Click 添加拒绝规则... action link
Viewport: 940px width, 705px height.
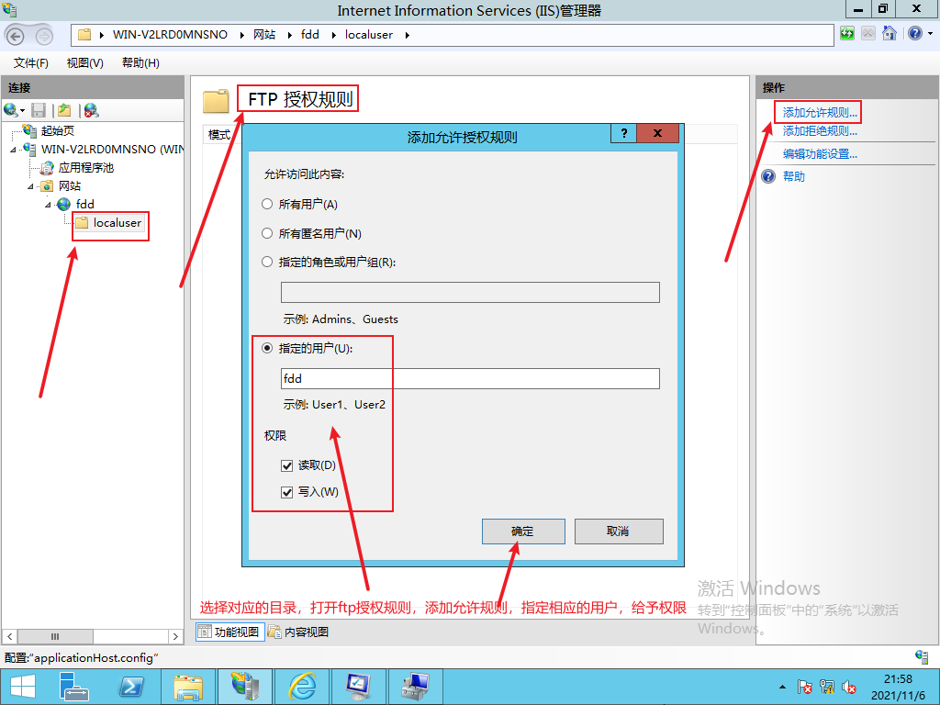pos(820,130)
